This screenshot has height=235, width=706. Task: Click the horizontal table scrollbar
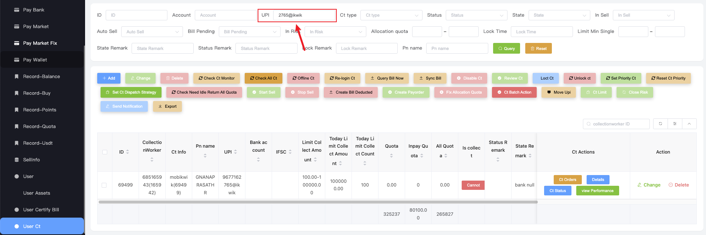coord(318,202)
